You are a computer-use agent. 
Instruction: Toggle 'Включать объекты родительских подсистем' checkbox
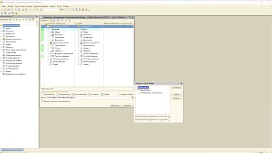169,120
